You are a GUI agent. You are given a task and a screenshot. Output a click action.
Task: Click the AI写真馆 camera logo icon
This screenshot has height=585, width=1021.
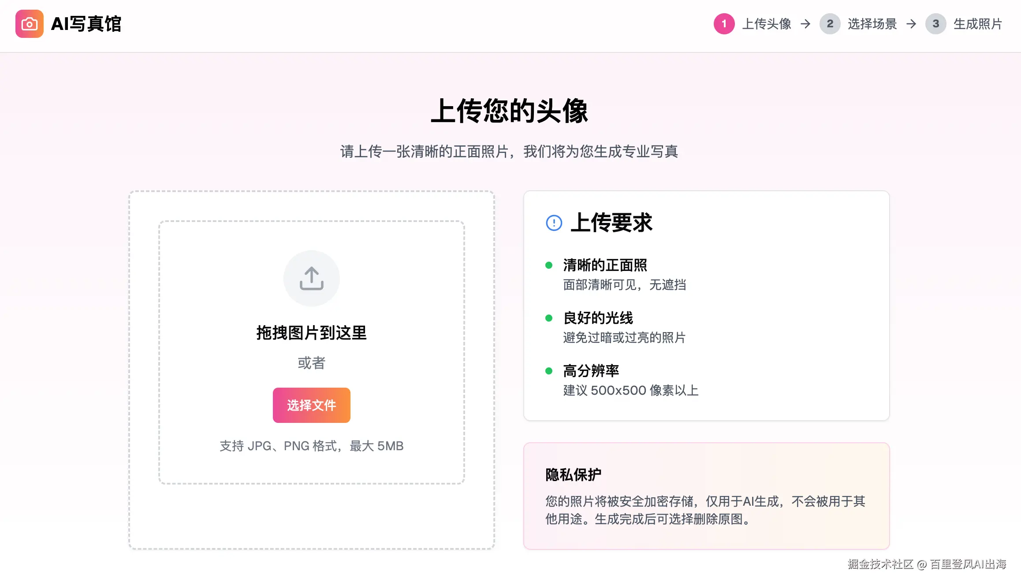point(29,24)
